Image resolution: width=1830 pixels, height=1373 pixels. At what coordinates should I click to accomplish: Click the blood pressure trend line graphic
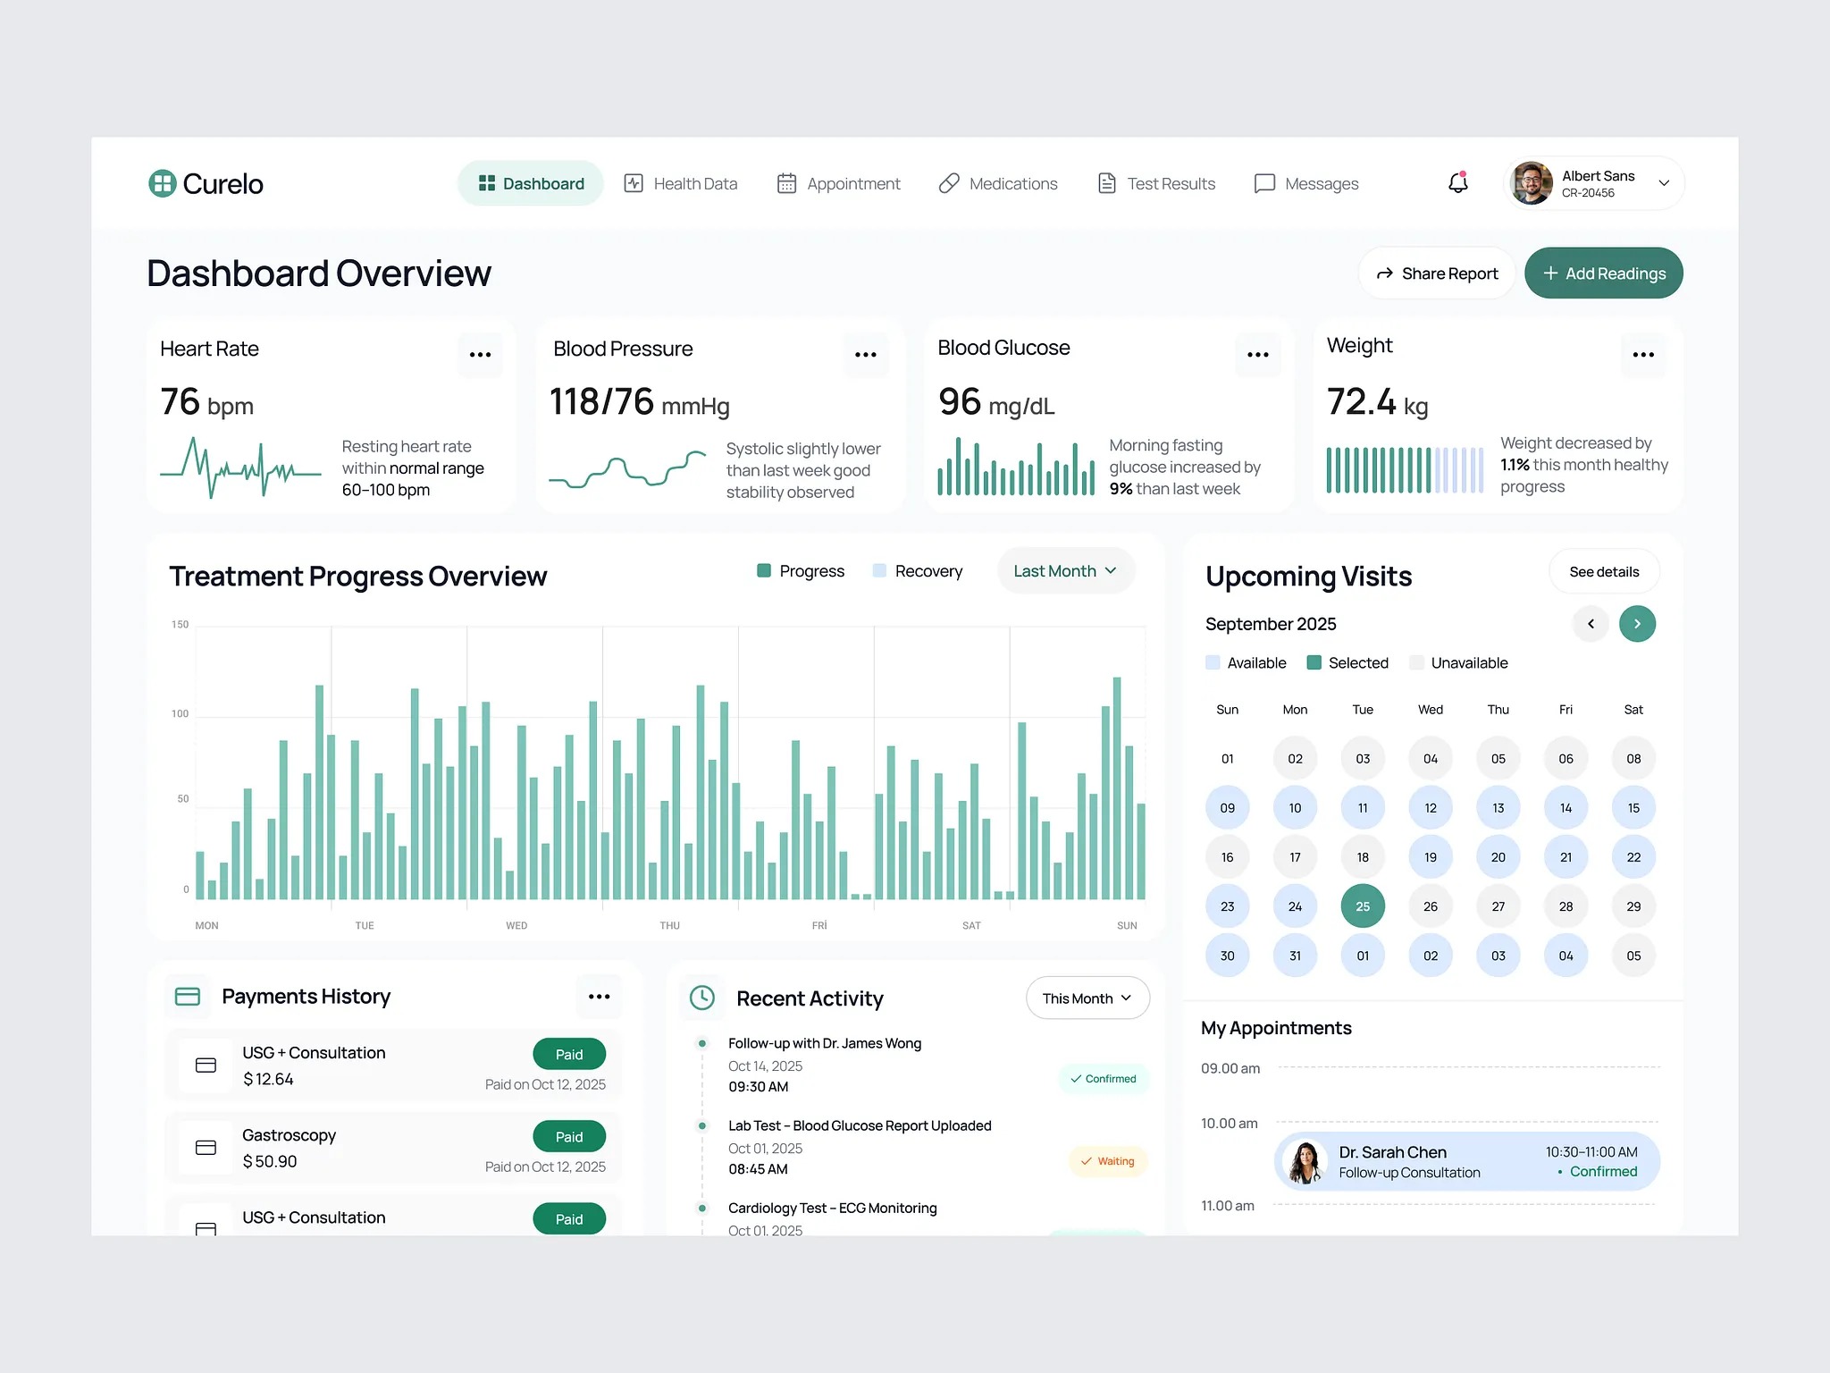[627, 469]
